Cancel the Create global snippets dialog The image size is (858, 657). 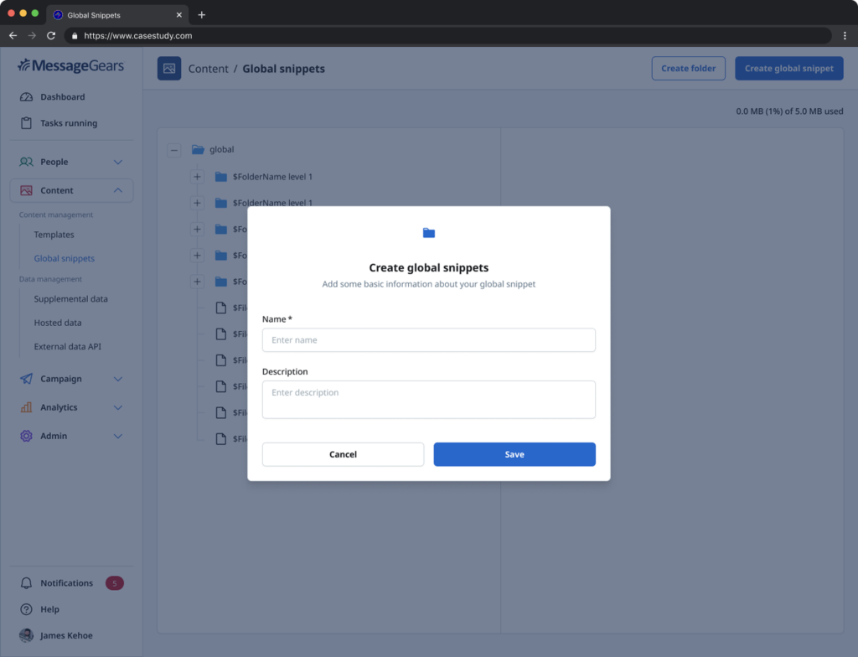click(x=343, y=454)
